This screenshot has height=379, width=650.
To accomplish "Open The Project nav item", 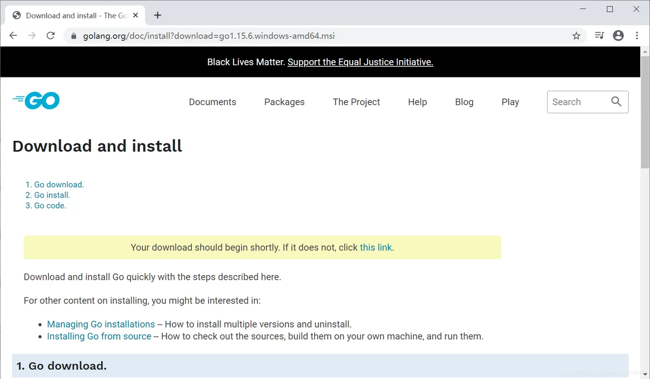I will pyautogui.click(x=356, y=102).
